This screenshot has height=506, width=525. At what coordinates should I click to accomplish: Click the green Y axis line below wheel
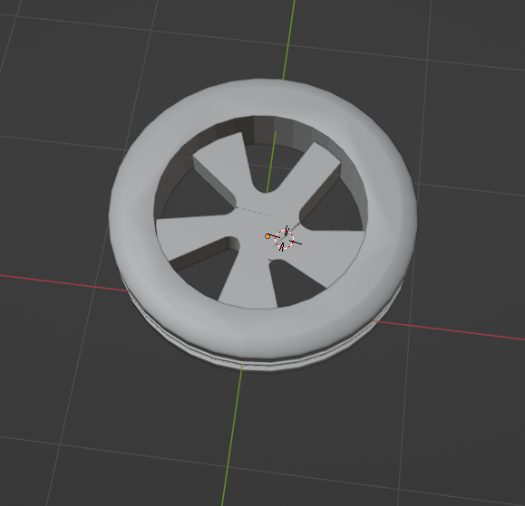click(x=232, y=434)
